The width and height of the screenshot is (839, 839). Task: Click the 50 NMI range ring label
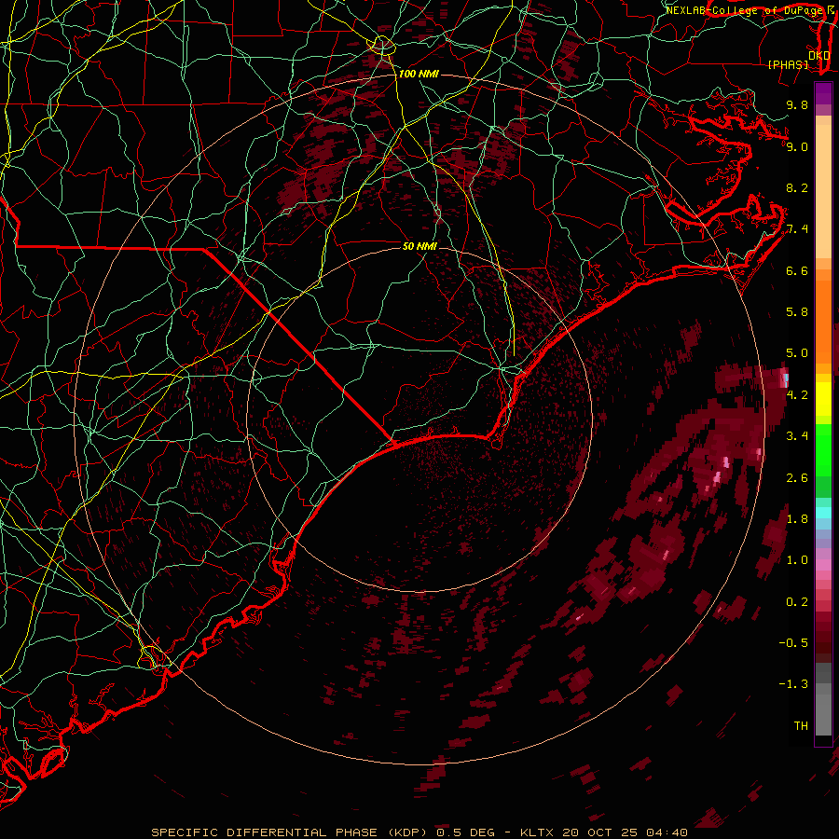pos(419,246)
